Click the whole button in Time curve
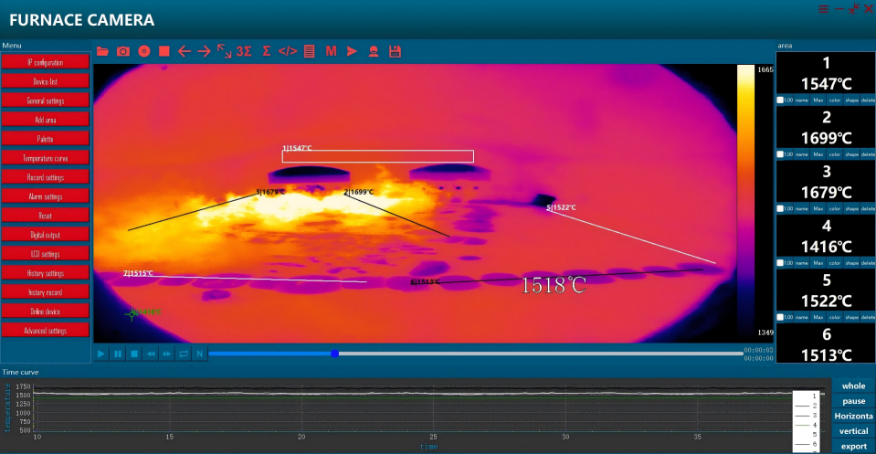Viewport: 876px width, 454px height. click(853, 385)
